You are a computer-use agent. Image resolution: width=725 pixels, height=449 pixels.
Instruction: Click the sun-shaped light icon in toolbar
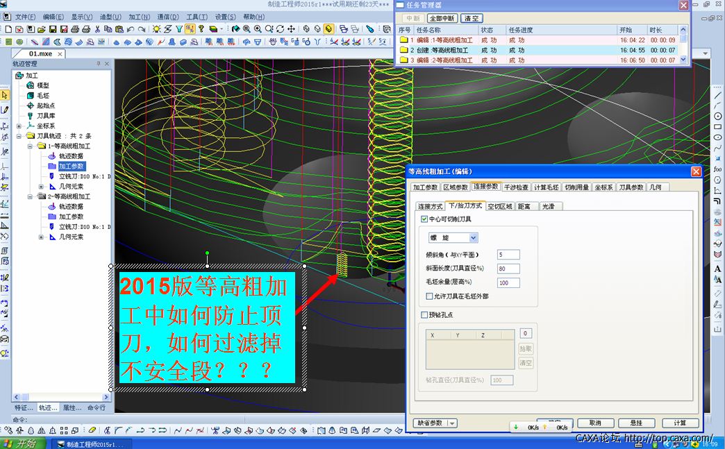(157, 29)
